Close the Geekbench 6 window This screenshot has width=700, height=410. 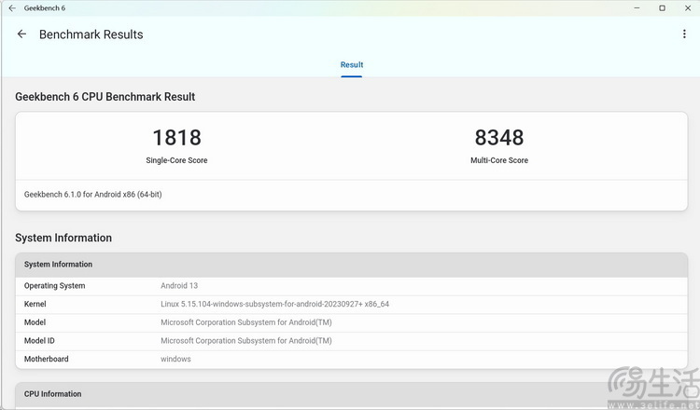point(688,8)
